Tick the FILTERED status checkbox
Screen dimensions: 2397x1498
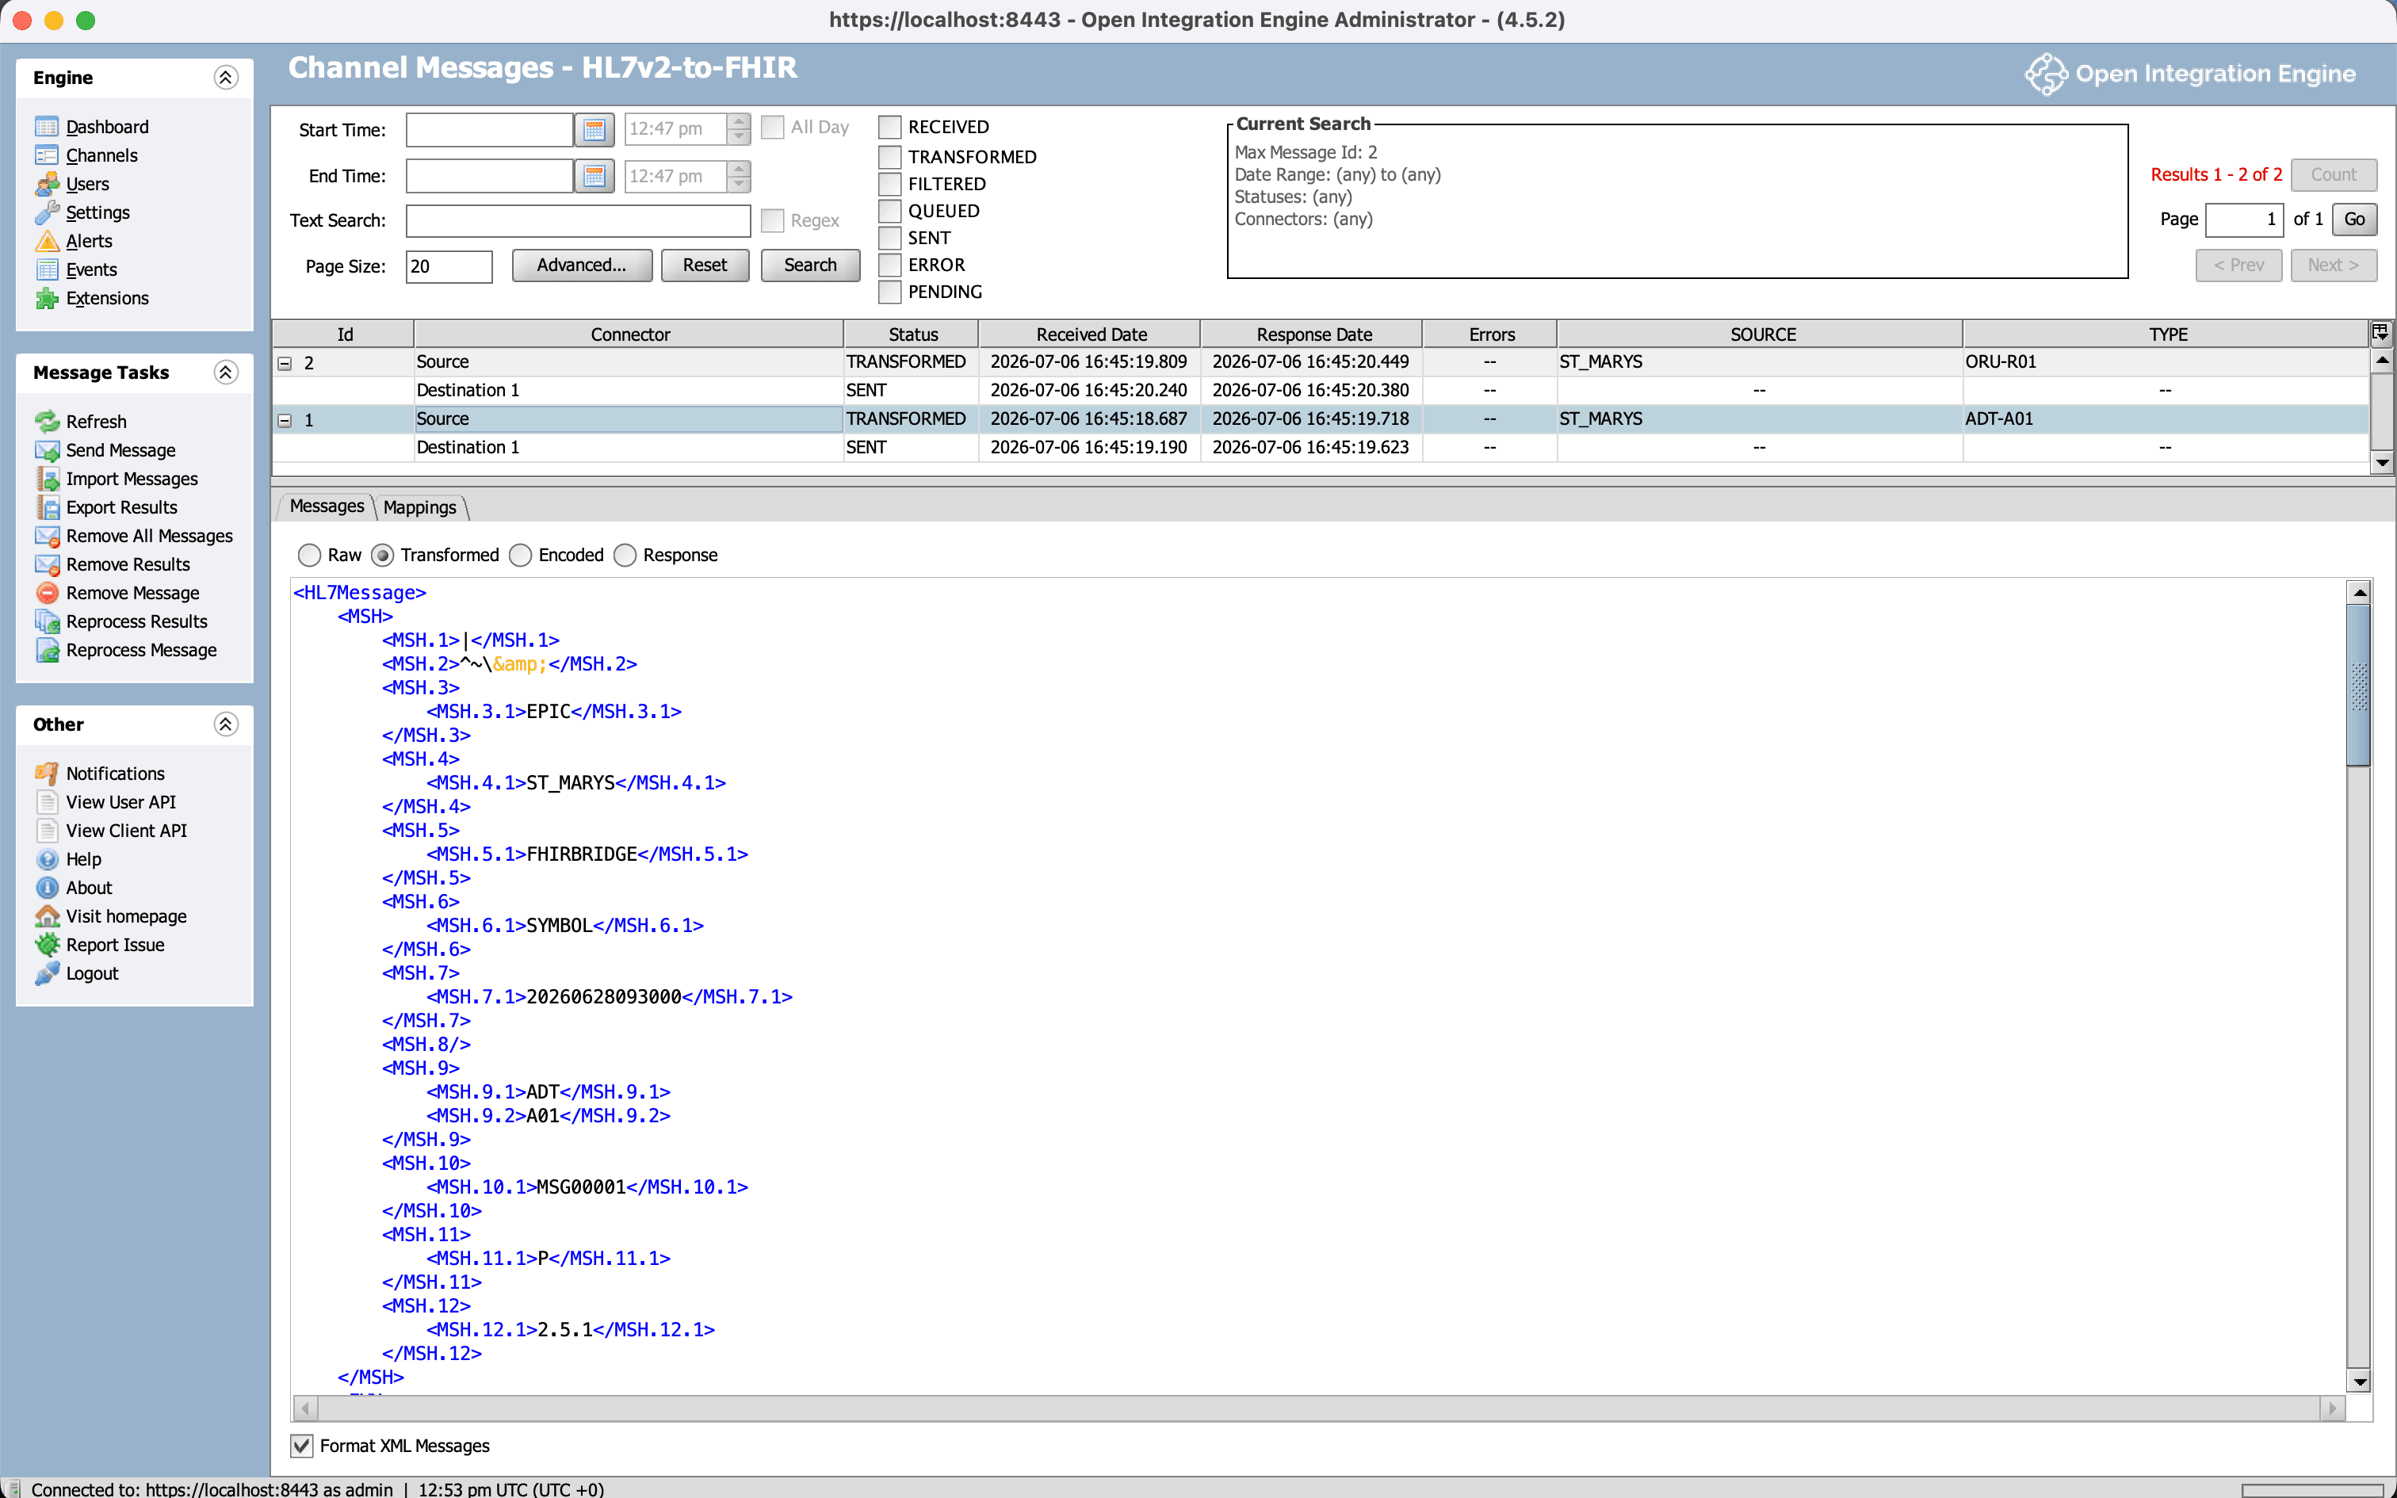click(x=889, y=184)
